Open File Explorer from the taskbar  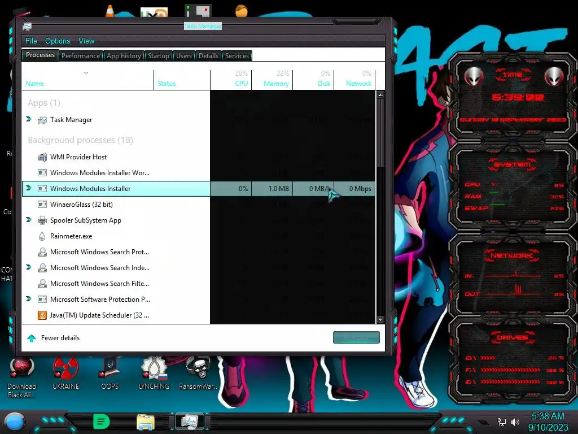(146, 422)
